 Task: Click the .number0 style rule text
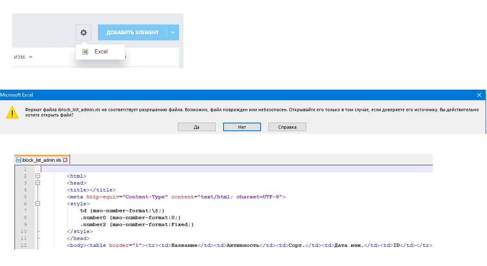[x=131, y=218]
